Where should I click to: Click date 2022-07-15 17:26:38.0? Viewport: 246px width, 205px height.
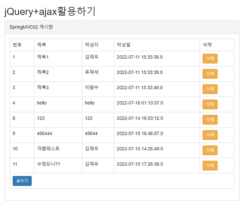pyautogui.click(x=140, y=164)
